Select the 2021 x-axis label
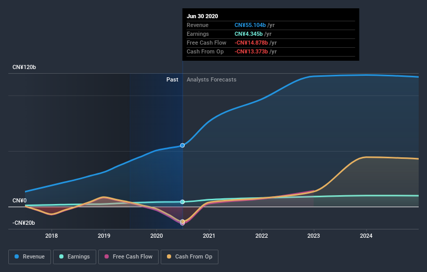Image resolution: width=427 pixels, height=272 pixels. point(209,236)
